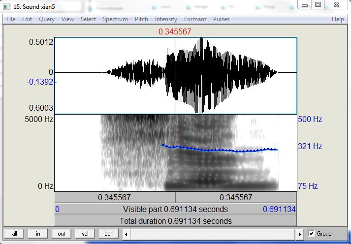Click the 5000 Hz spectrogram label
The width and height of the screenshot is (351, 244).
[x=39, y=119]
